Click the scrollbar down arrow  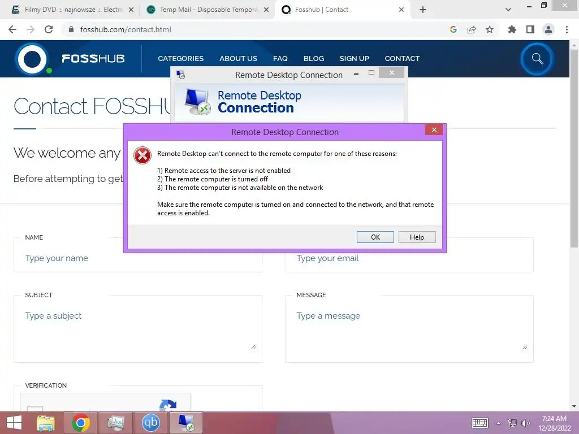coord(574,407)
